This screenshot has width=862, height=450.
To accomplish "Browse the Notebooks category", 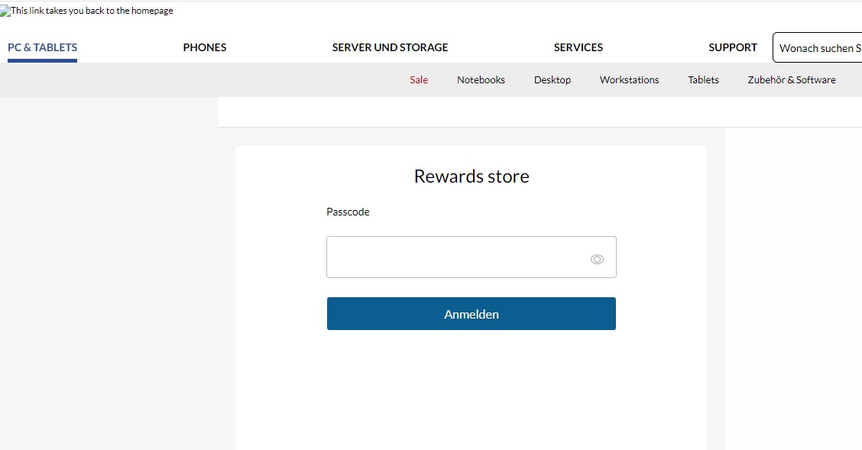I will tap(481, 79).
